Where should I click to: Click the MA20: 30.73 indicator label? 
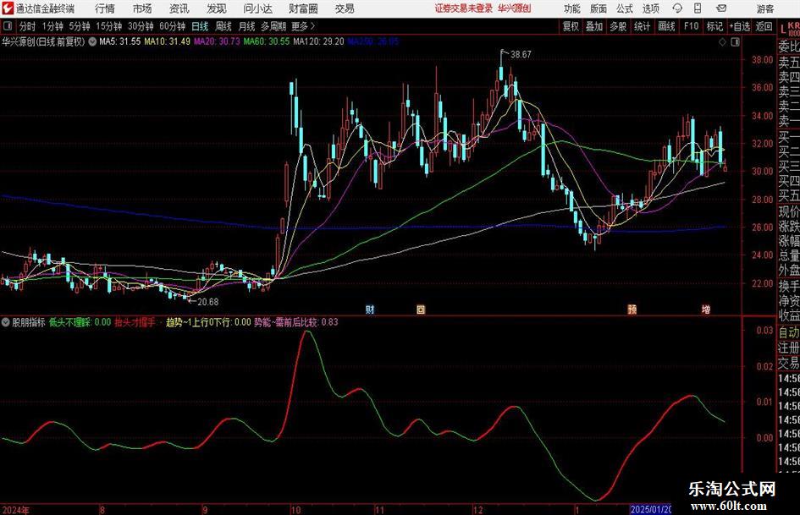click(217, 41)
